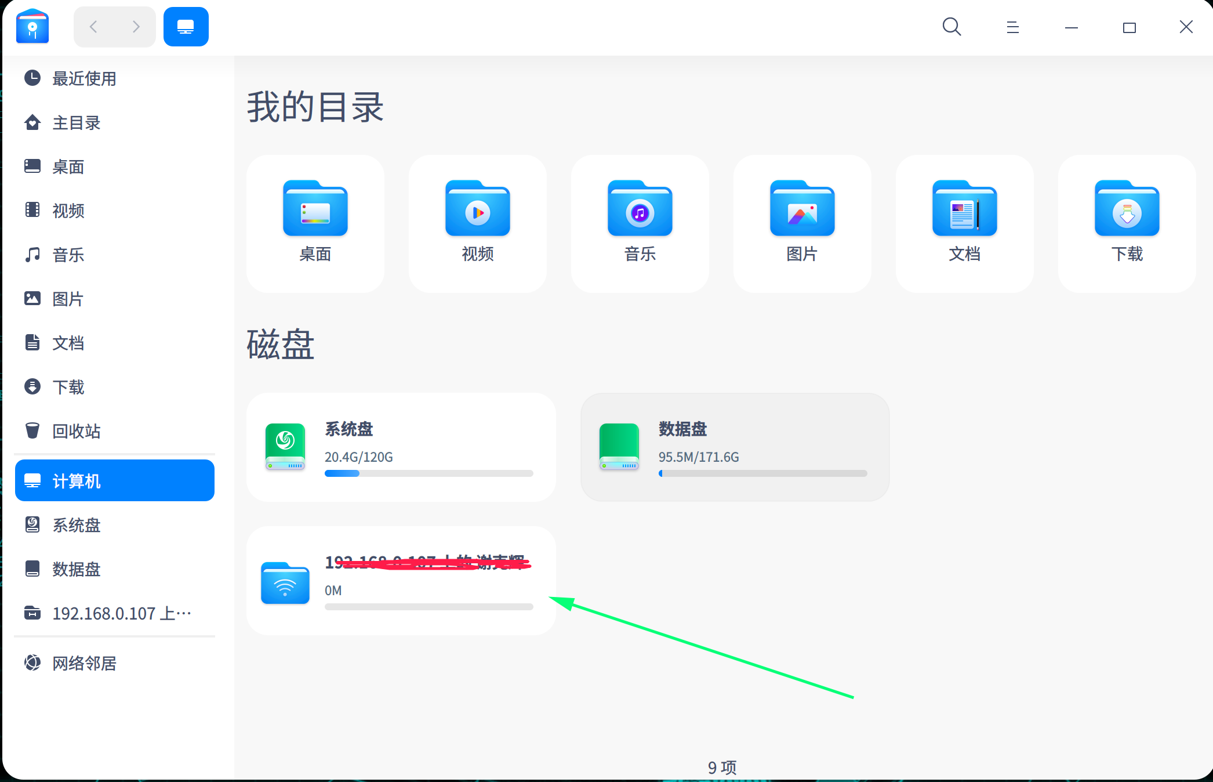Select 最近使用 in the sidebar
1213x782 pixels.
click(x=84, y=78)
